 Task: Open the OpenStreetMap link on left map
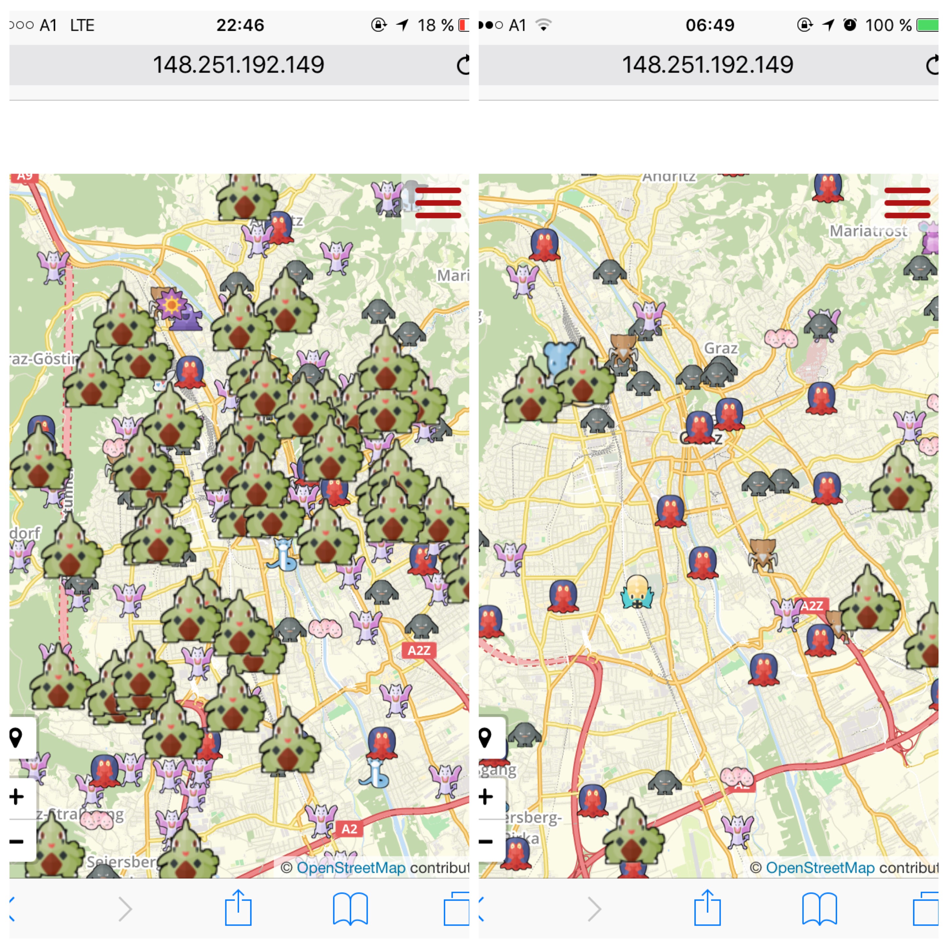351,867
